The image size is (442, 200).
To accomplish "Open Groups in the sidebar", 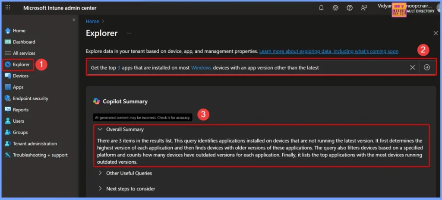I will pos(20,132).
